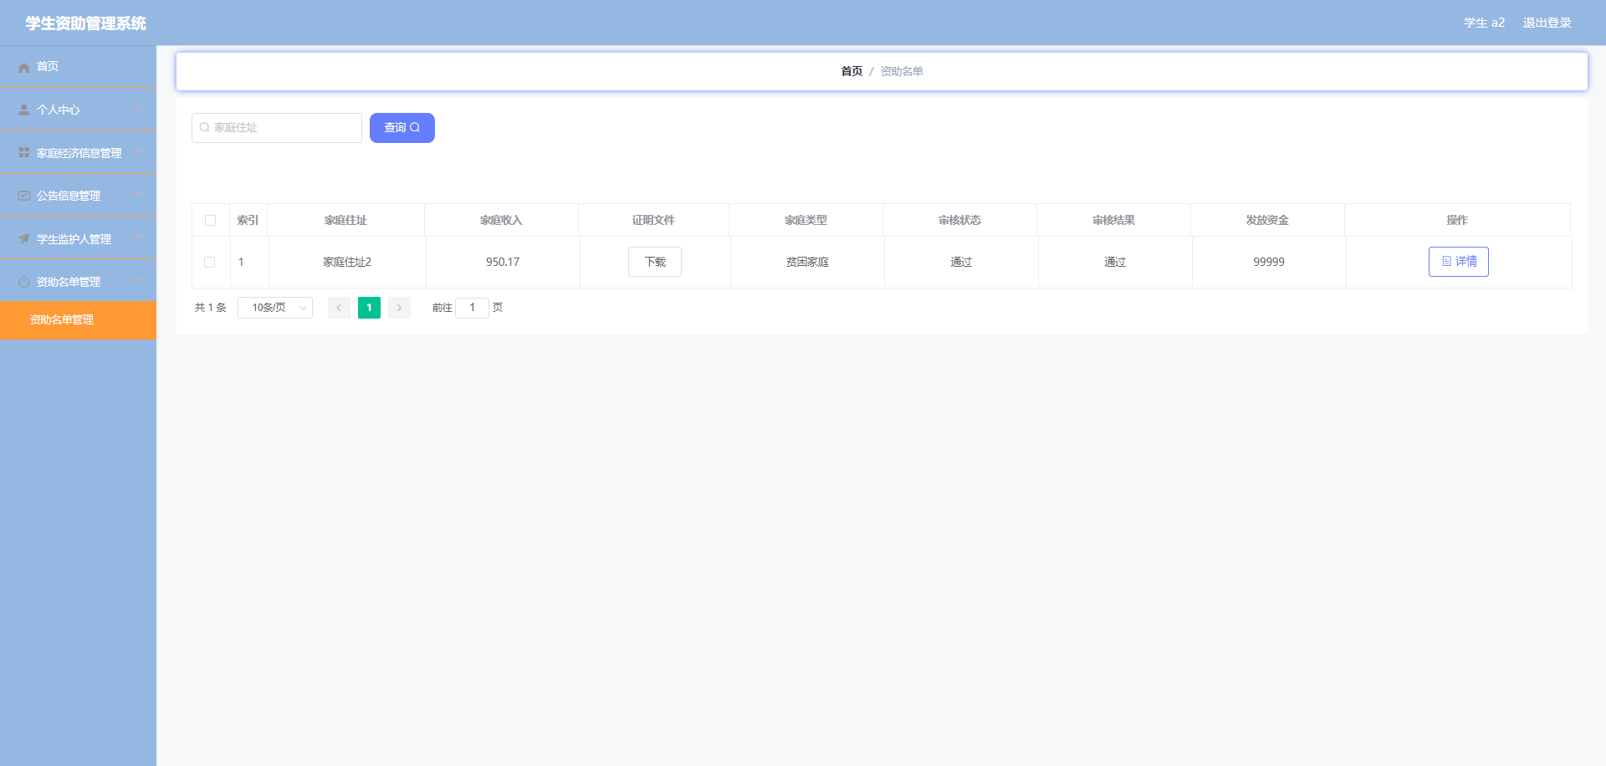Open 公告信息管理 menu item

pyautogui.click(x=78, y=196)
